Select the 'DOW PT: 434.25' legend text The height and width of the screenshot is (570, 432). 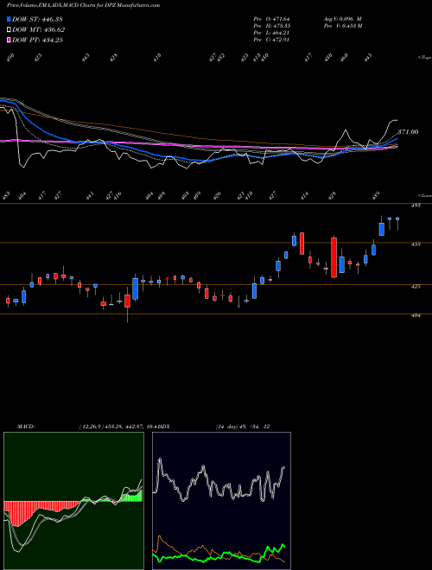click(x=38, y=40)
